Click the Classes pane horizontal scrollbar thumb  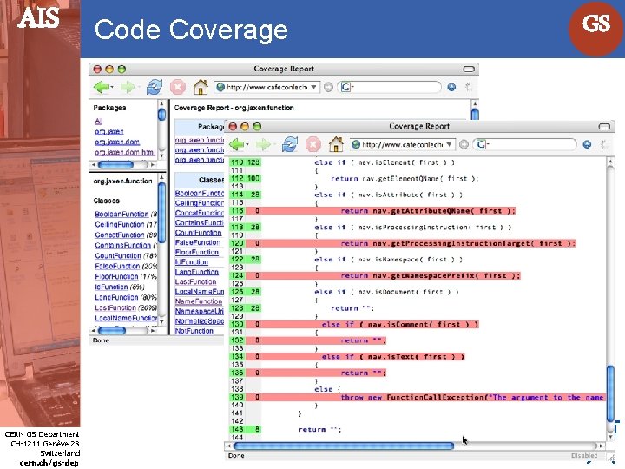click(112, 331)
